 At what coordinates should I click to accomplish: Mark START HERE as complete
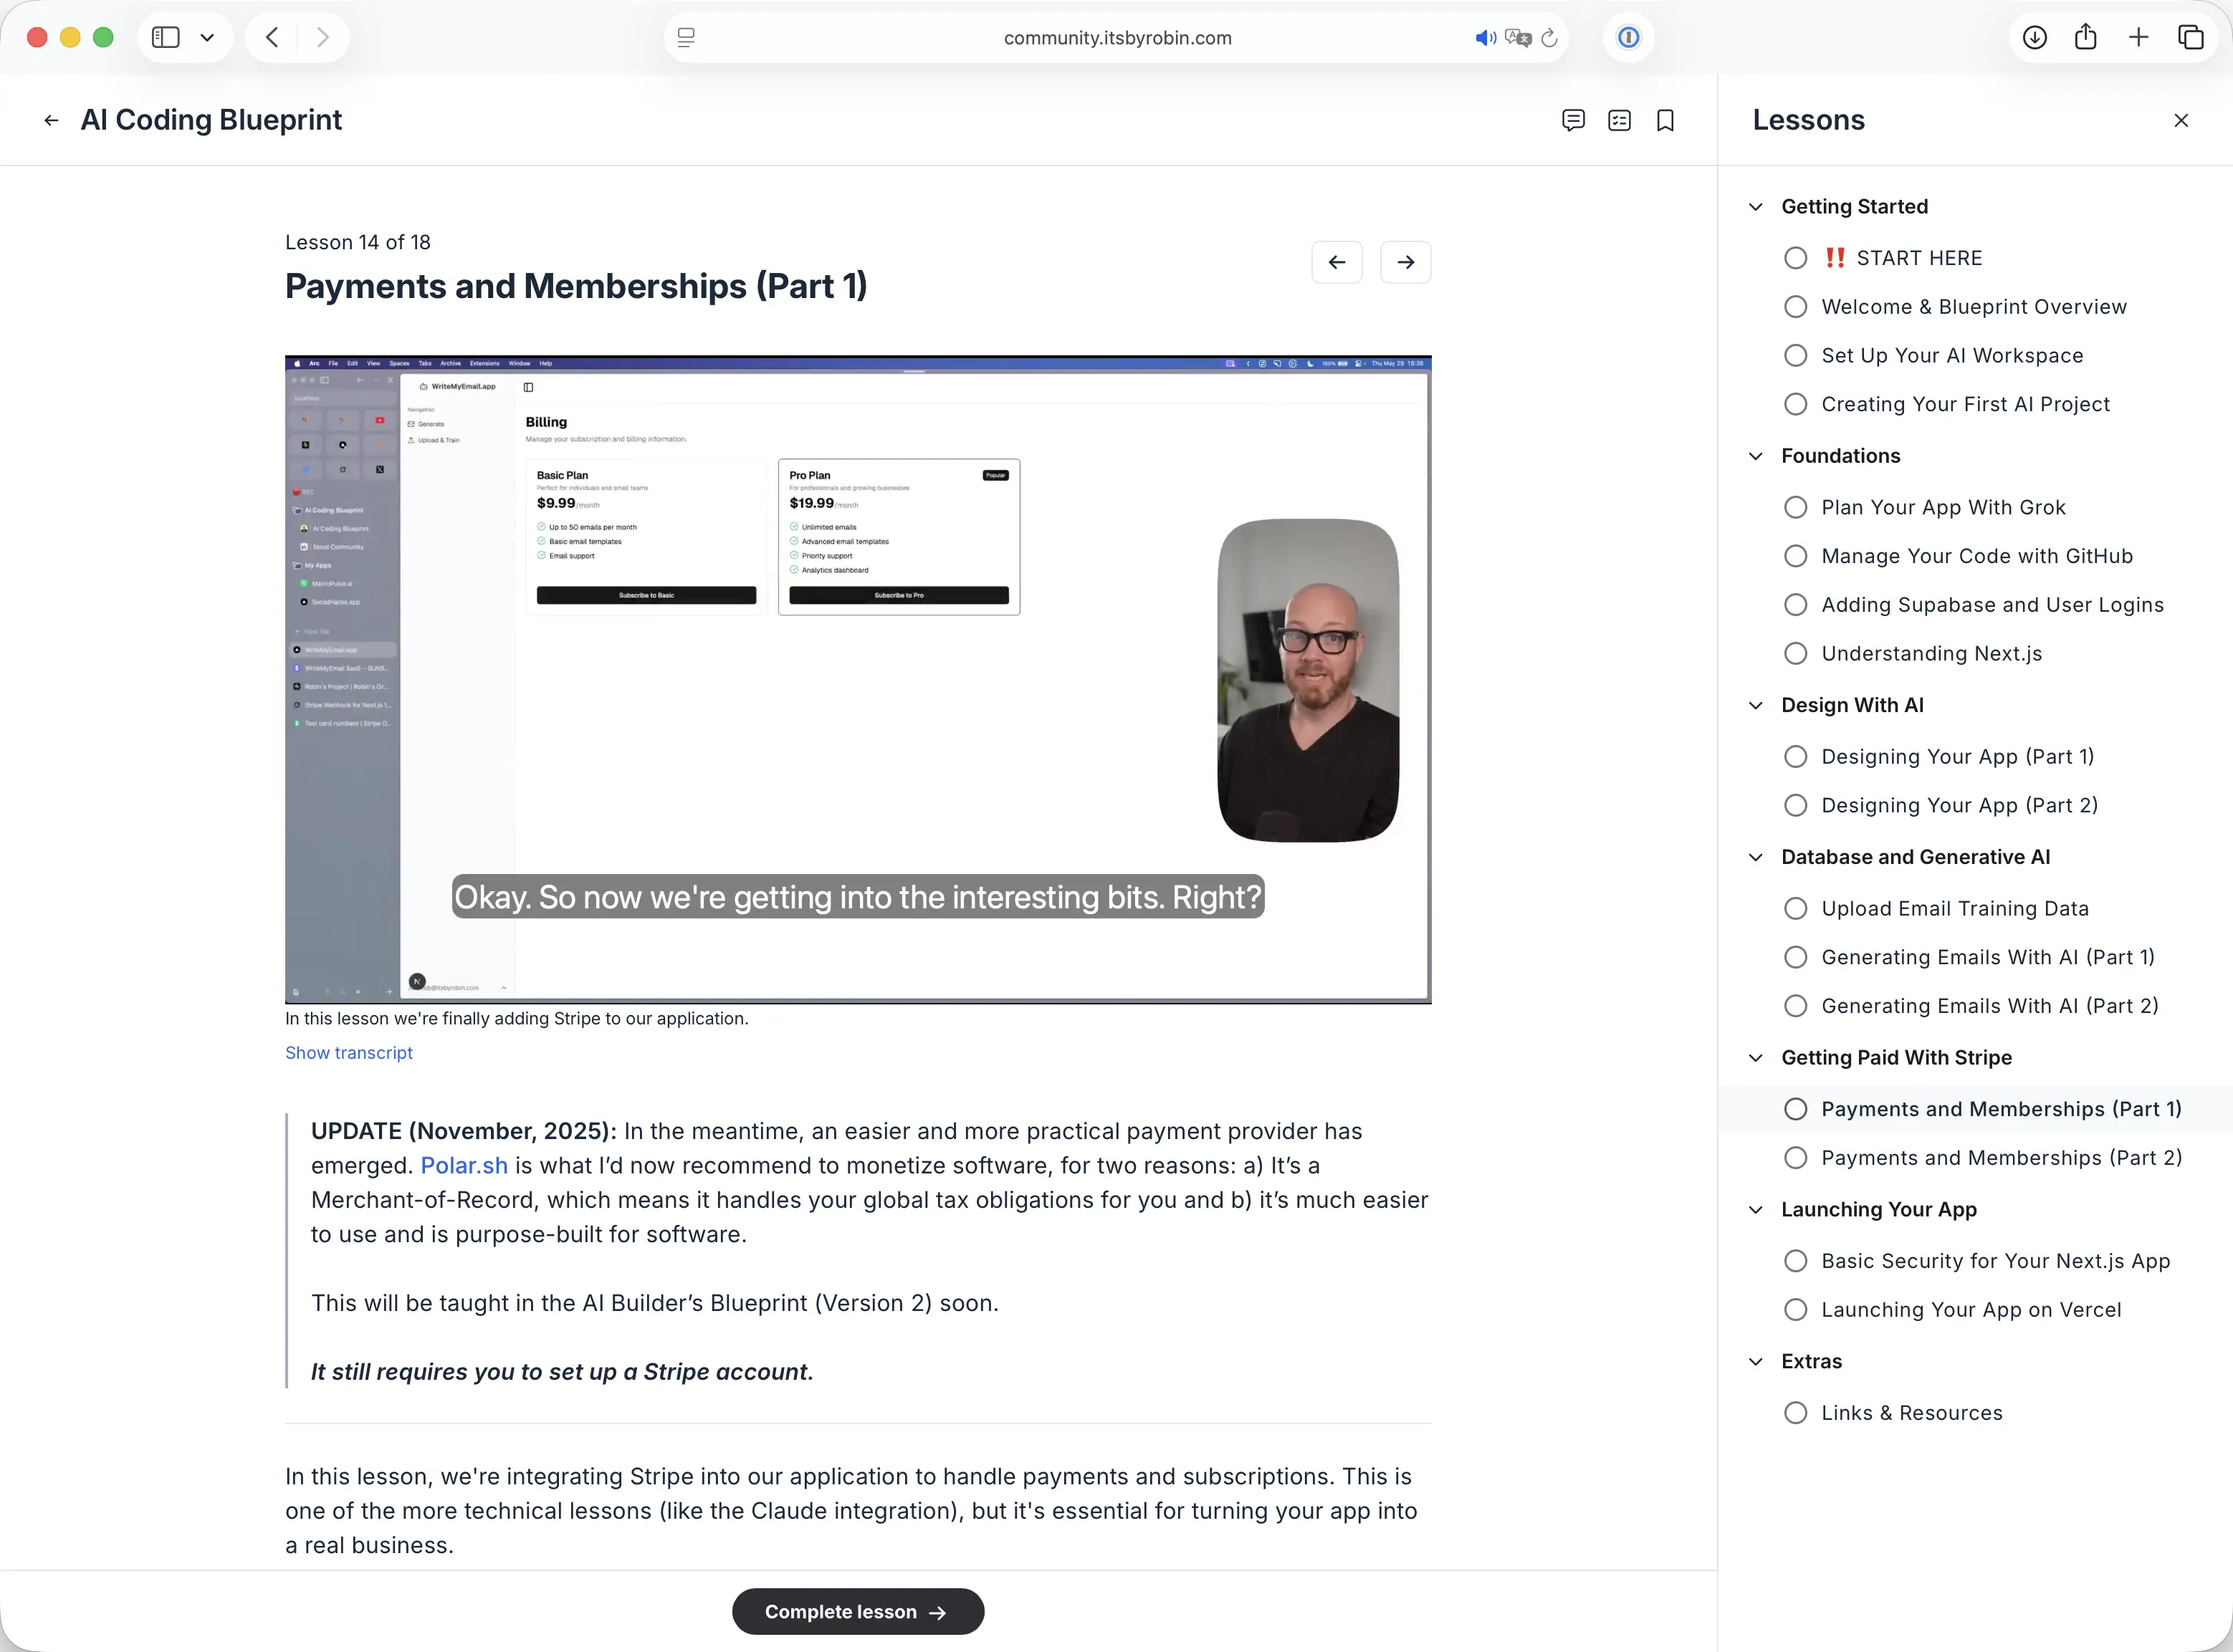coord(1795,257)
